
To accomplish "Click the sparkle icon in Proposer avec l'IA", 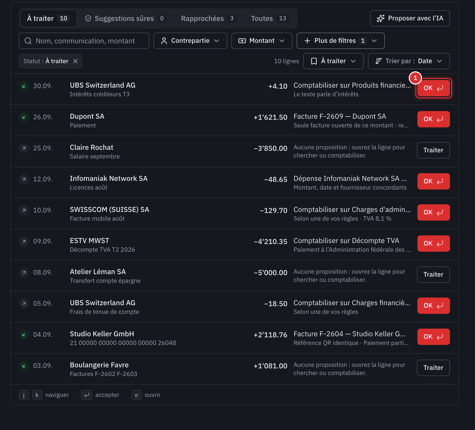I will [381, 18].
